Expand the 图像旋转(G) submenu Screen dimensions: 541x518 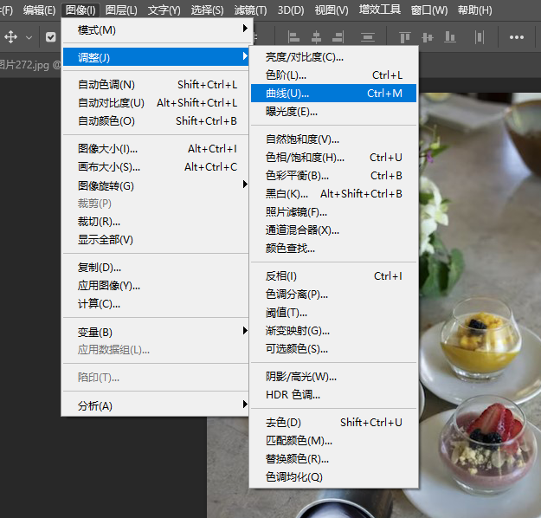154,185
